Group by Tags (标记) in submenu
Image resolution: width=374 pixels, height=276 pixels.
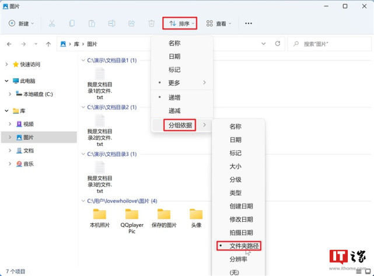[x=238, y=153]
